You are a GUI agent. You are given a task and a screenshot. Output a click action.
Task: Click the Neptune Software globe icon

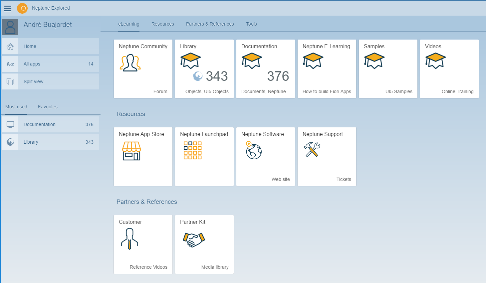[x=254, y=150]
